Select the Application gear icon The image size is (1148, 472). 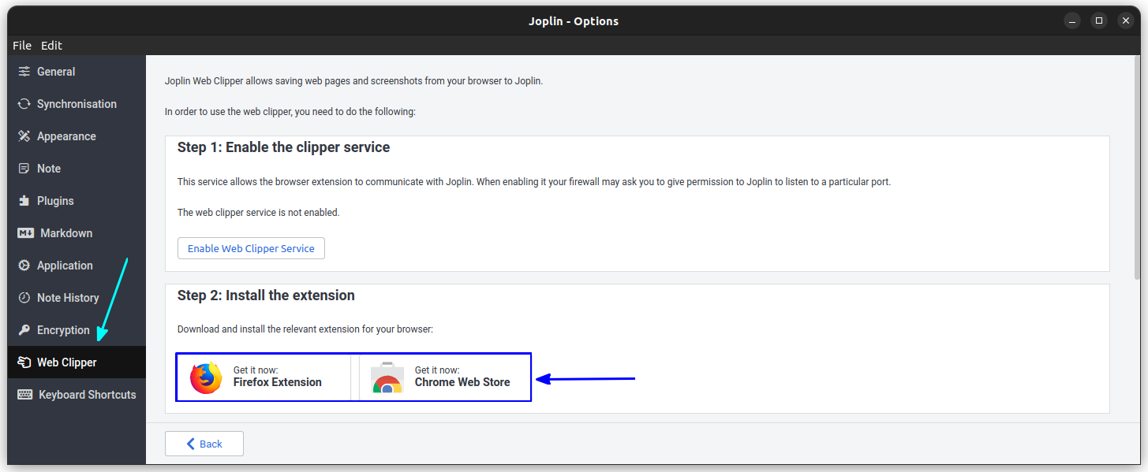pos(24,265)
